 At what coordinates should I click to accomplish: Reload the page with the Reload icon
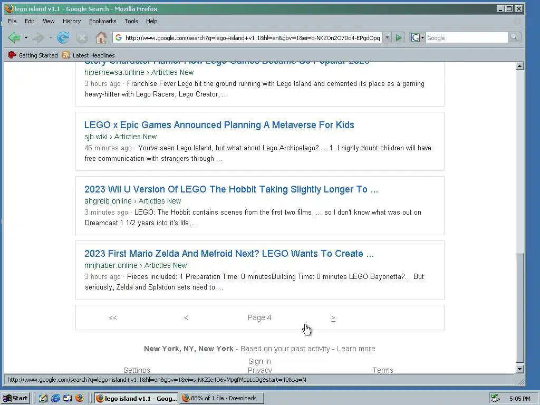click(63, 37)
